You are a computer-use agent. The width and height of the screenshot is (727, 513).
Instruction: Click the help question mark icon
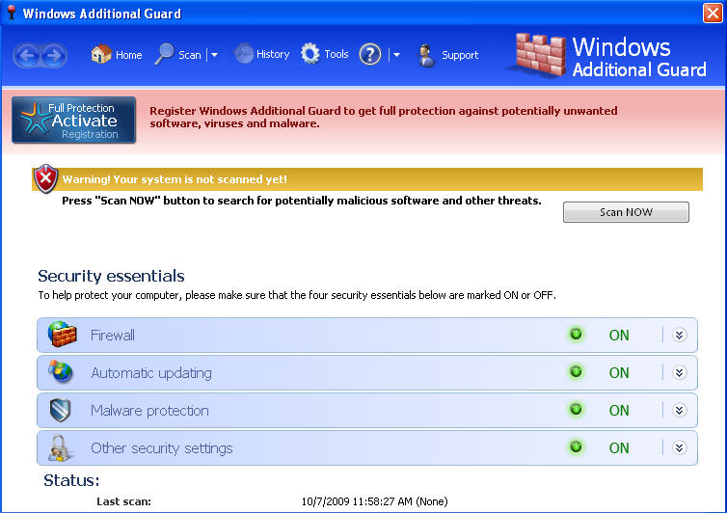click(370, 54)
